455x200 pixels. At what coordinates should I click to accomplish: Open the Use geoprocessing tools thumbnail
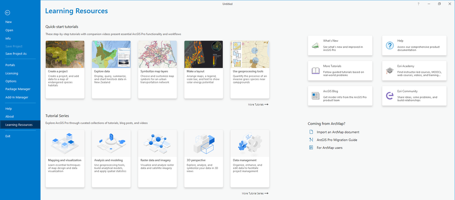point(250,54)
